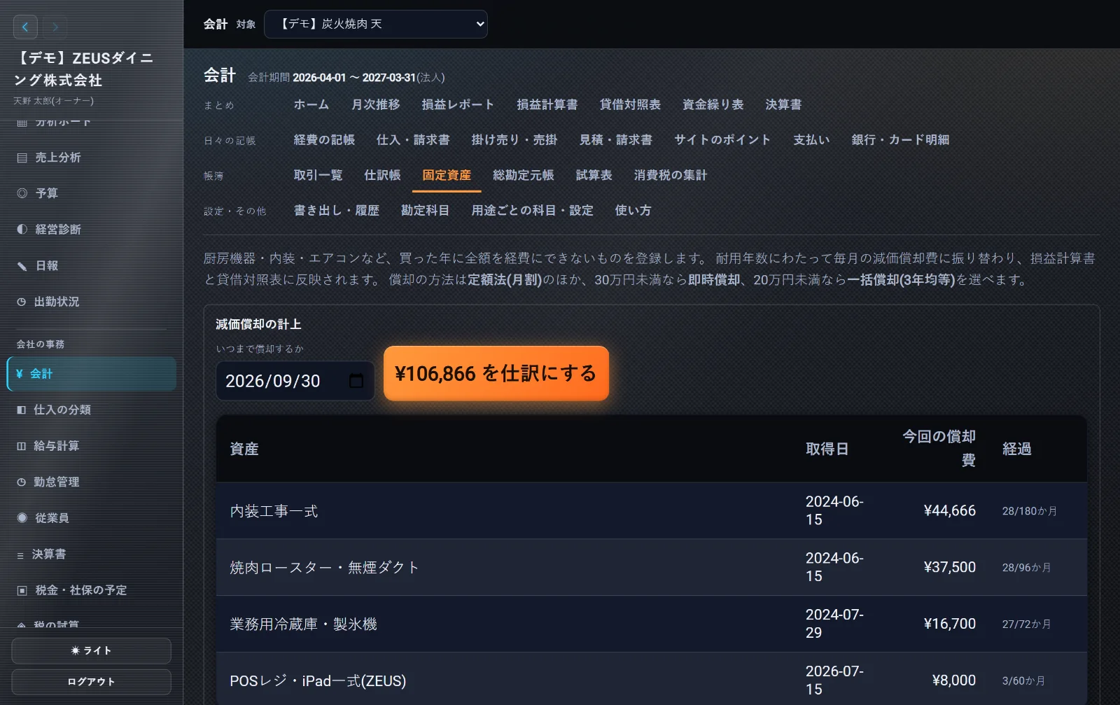
Task: Open 勘定科目 settings
Action: tap(425, 211)
